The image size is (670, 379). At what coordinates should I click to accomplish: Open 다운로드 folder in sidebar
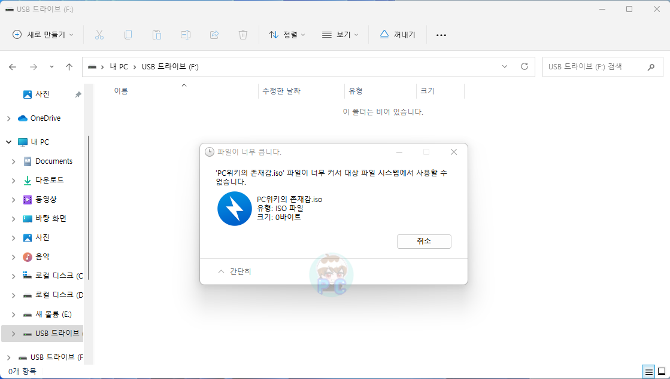[x=50, y=180]
